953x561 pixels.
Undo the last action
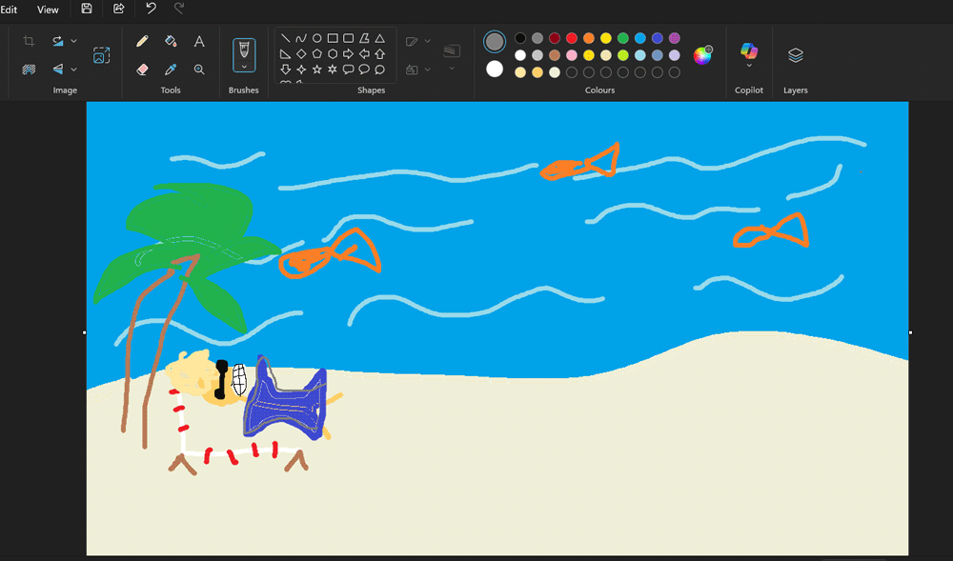click(151, 9)
